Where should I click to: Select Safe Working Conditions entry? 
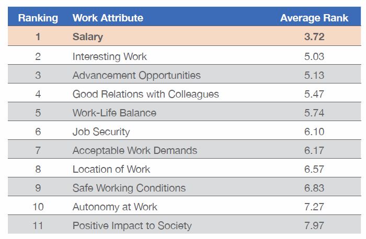coord(129,188)
